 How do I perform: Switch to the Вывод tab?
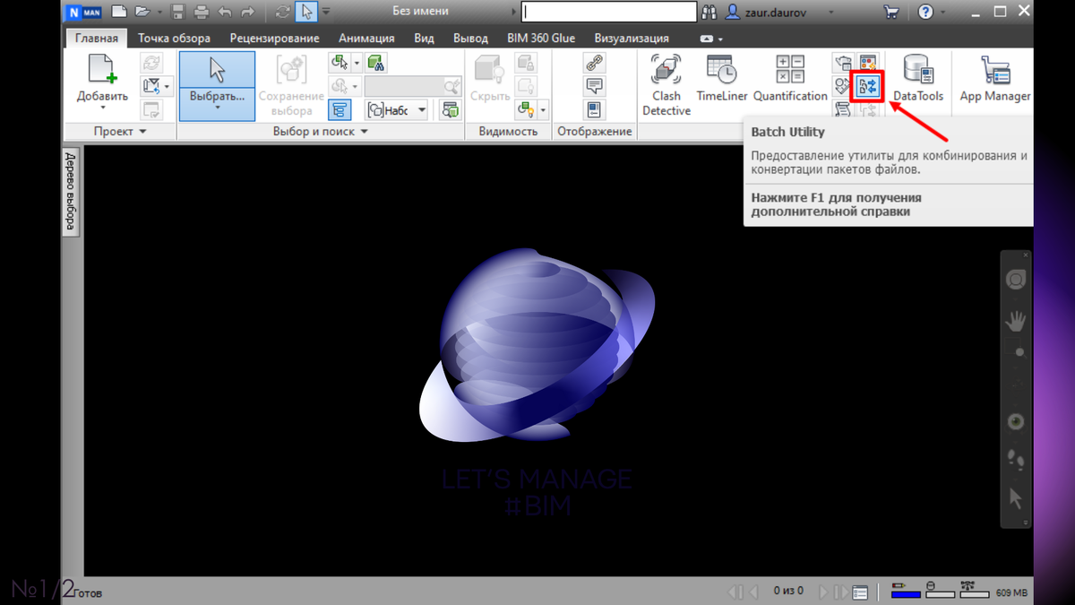(471, 39)
